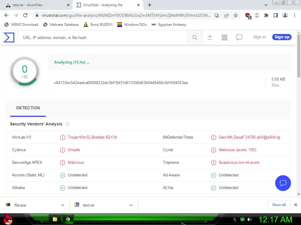Click the VirusTotal sigma logo
301x225 pixels.
point(9,37)
